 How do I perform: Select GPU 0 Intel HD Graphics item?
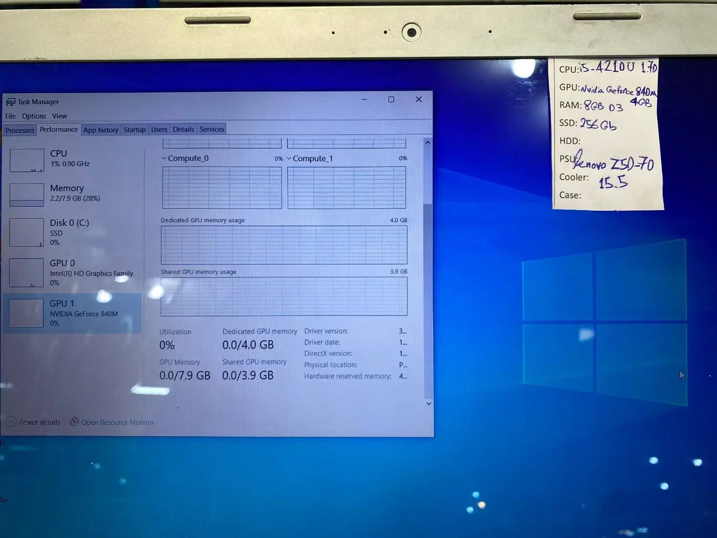pyautogui.click(x=72, y=273)
